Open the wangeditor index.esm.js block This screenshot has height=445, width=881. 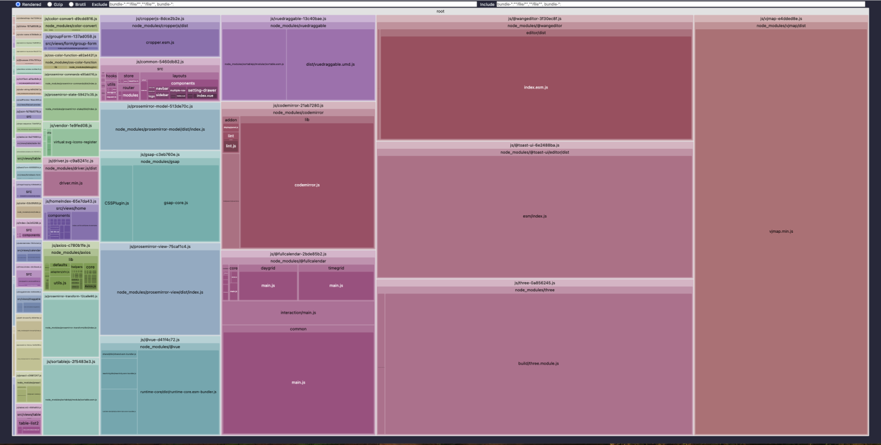(536, 87)
